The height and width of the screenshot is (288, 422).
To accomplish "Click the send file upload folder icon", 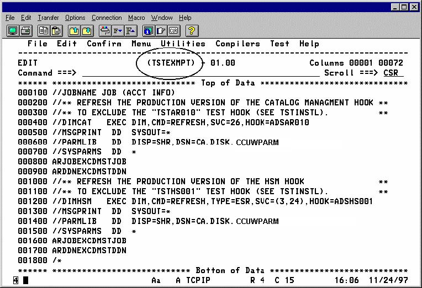I will [x=74, y=31].
